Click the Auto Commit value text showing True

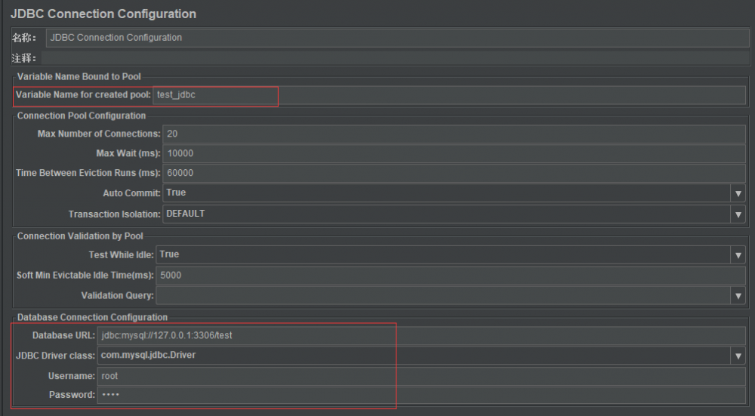(x=176, y=193)
